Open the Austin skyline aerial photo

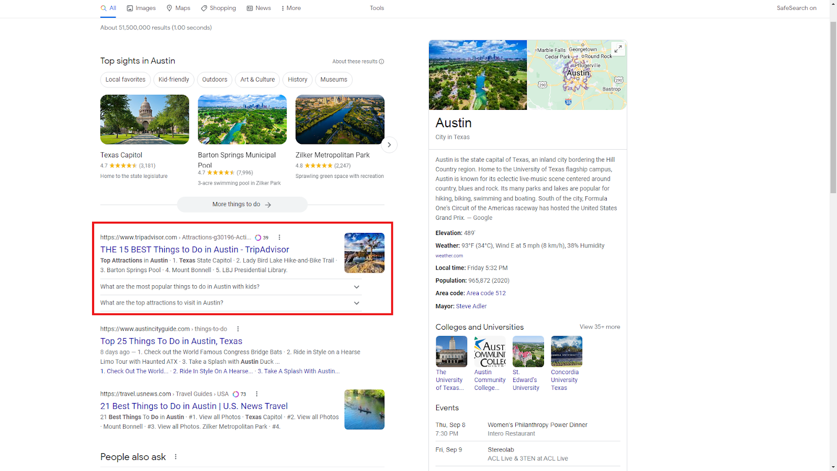point(478,75)
